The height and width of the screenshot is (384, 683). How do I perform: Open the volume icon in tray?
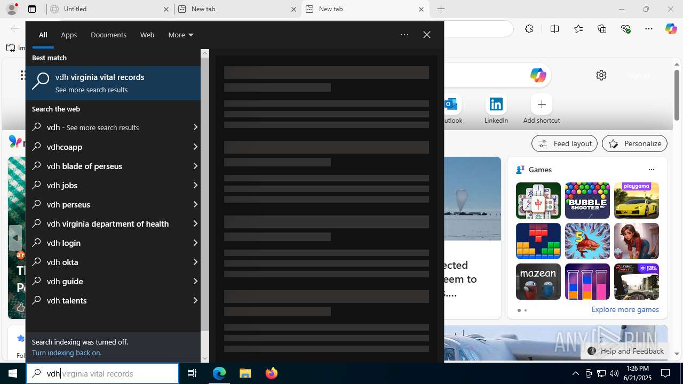614,373
